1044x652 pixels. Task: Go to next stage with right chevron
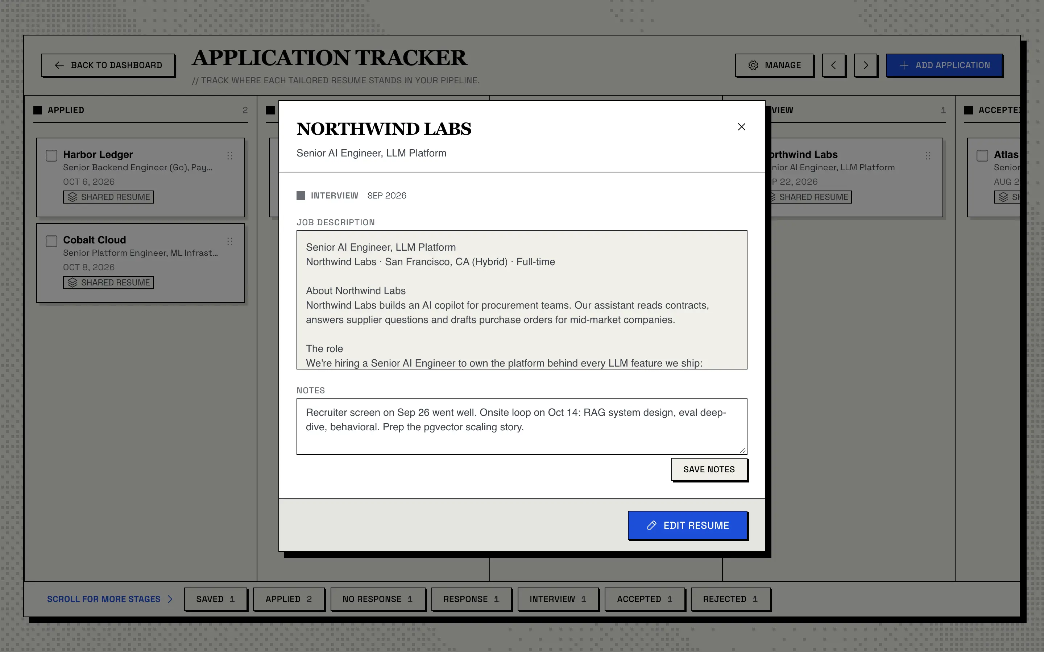[x=865, y=65]
